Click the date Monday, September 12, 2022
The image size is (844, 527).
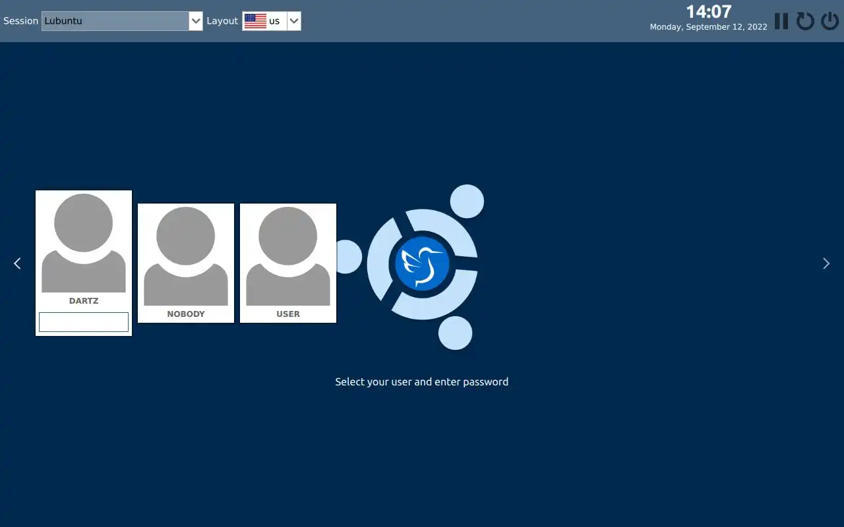point(709,27)
